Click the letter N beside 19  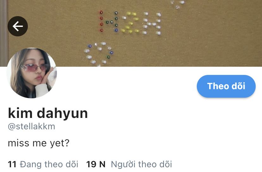coord(102,164)
